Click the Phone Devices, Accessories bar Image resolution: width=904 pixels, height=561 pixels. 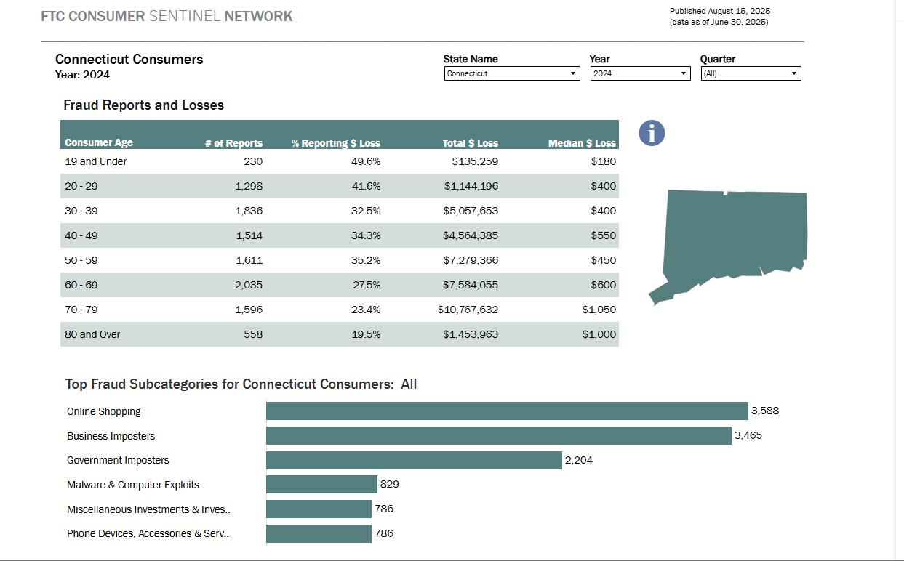tap(319, 533)
